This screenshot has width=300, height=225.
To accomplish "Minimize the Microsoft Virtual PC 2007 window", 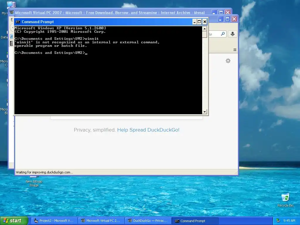I will (x=214, y=12).
